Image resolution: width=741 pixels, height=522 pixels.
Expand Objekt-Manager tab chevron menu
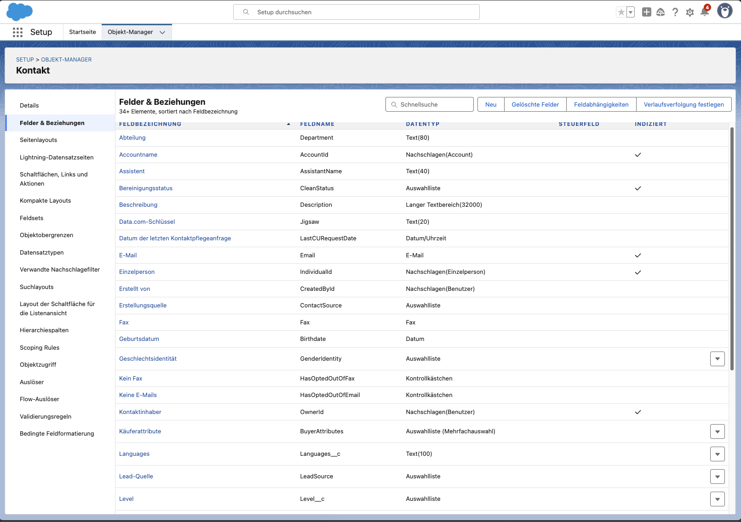[x=162, y=32]
